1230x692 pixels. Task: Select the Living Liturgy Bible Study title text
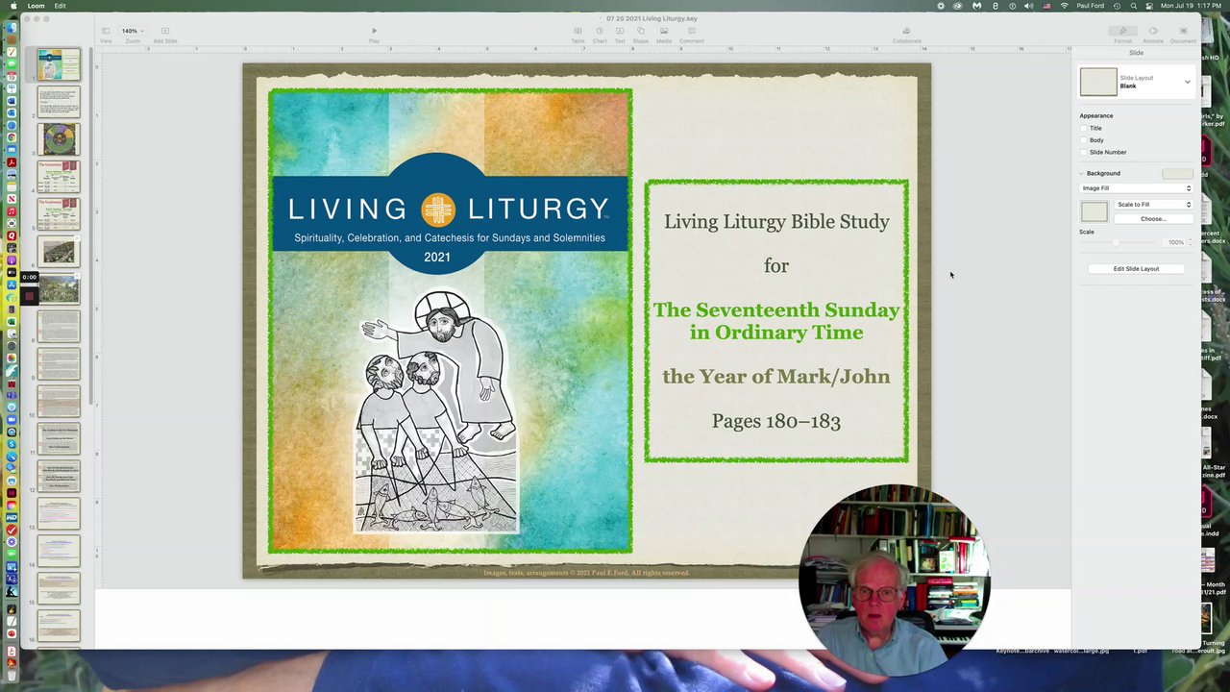(x=776, y=222)
